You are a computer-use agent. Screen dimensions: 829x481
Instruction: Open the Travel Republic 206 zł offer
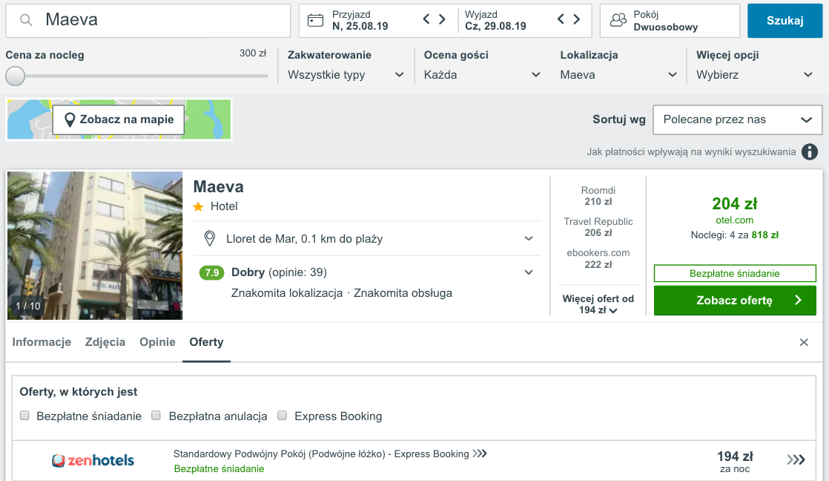click(x=598, y=227)
